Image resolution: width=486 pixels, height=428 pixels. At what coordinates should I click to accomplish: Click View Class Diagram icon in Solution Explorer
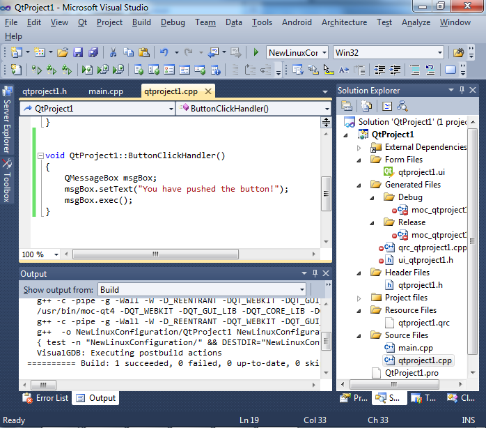tap(402, 106)
